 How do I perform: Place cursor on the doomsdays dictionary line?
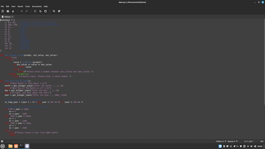pos(7,20)
